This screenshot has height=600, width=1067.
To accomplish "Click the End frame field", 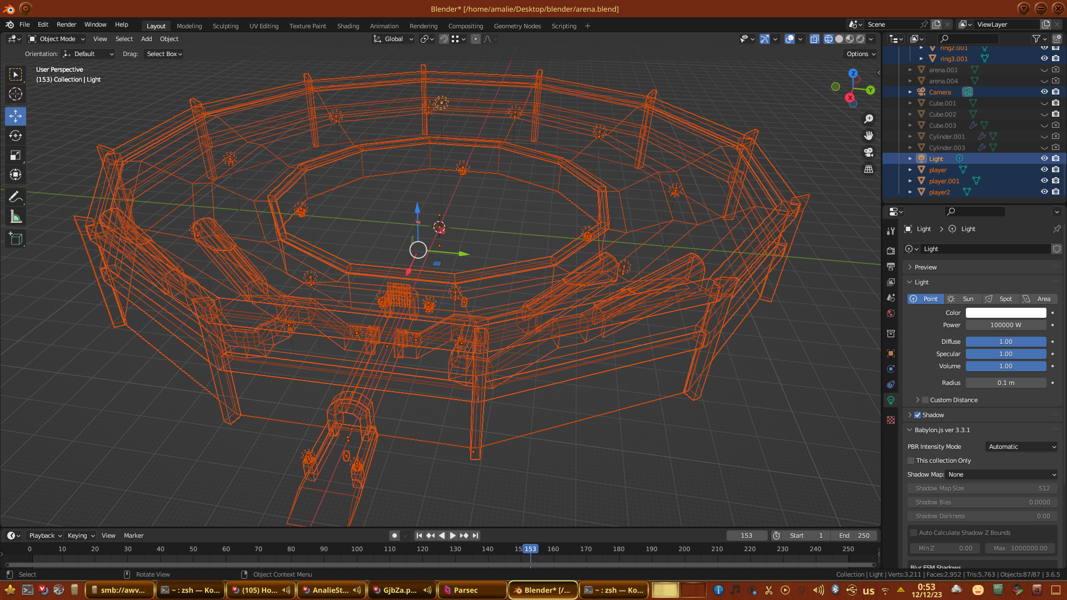I will (854, 536).
